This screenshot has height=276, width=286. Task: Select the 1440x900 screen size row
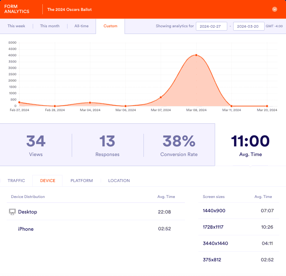coord(238,211)
